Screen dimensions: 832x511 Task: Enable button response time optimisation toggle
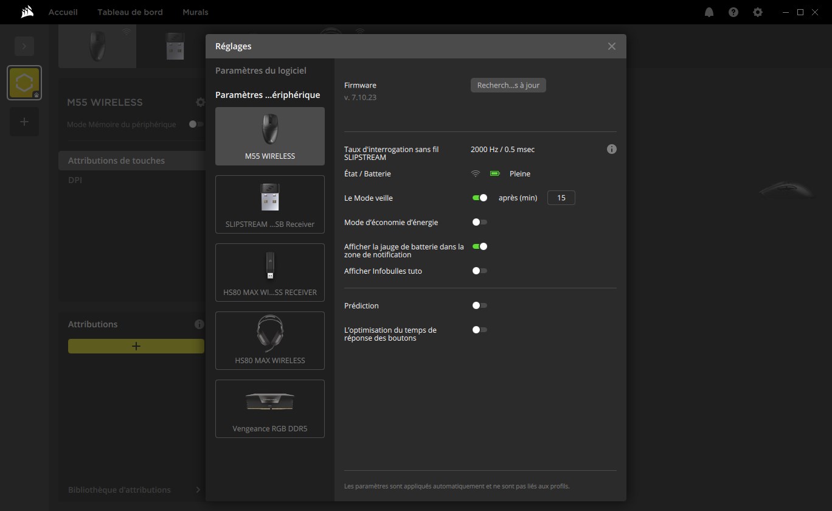(x=480, y=330)
